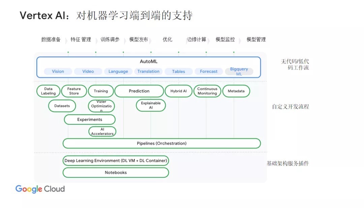Select the Forecast pill in AutoML
The image size is (364, 208).
tap(209, 71)
